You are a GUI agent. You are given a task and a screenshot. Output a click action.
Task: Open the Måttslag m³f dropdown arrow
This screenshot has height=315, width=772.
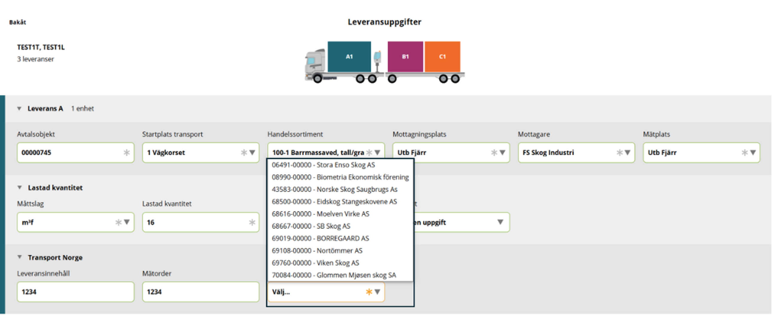pyautogui.click(x=127, y=222)
